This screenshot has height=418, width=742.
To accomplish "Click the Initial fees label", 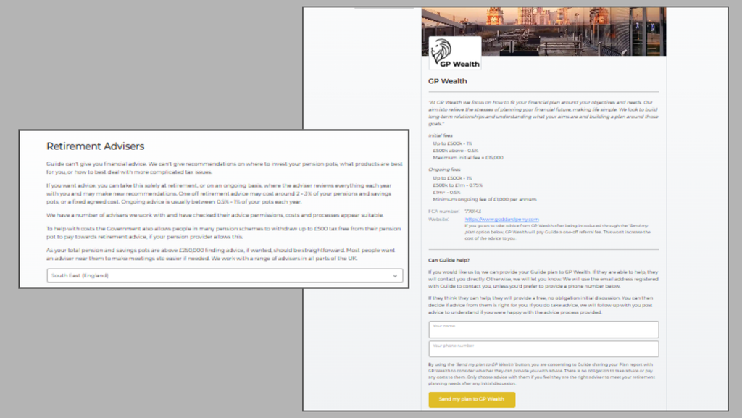I will point(441,135).
